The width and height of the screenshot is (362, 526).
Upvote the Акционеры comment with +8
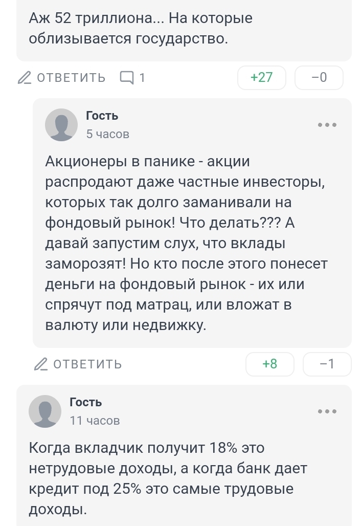tap(270, 364)
